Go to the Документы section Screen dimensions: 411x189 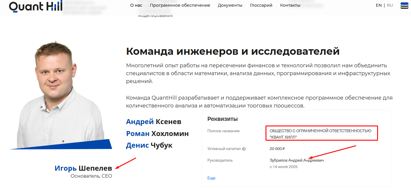click(x=230, y=5)
